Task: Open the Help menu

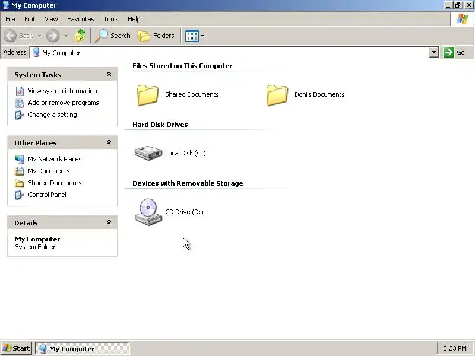Action: (134, 19)
